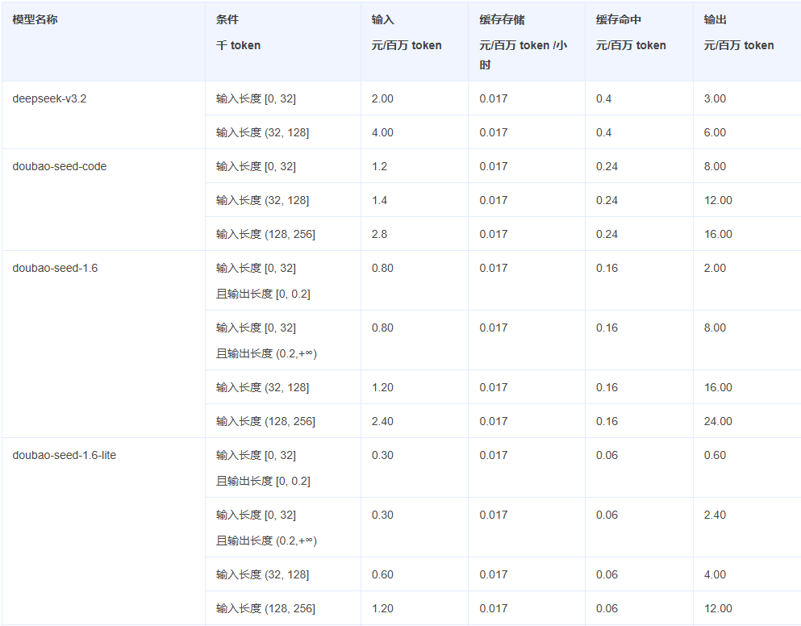Click doubao-seed-1.6 condition 且输出长度 (0.2,+∞)
The image size is (801, 626).
pyautogui.click(x=266, y=353)
